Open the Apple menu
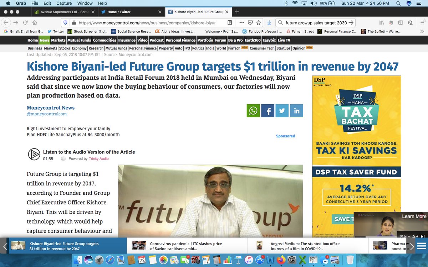Image resolution: width=428 pixels, height=267 pixels. point(8,3)
